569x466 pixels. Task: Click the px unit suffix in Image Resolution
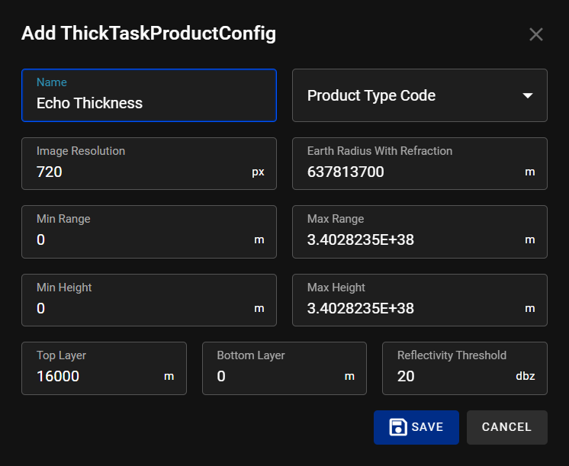pyautogui.click(x=258, y=172)
